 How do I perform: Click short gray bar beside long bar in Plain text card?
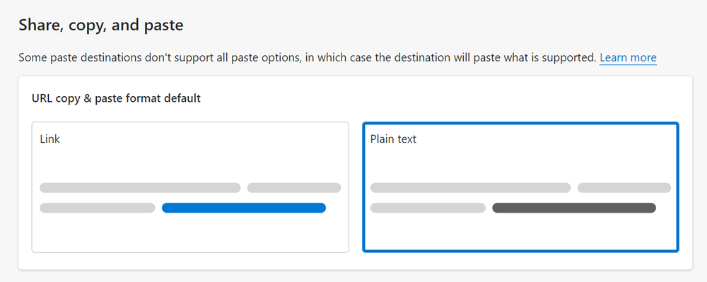624,188
